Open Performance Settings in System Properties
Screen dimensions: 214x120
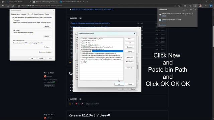[47, 26]
